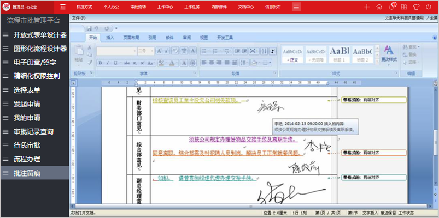Select the Format Painter brush icon
439x218 pixels.
pyautogui.click(x=90, y=63)
